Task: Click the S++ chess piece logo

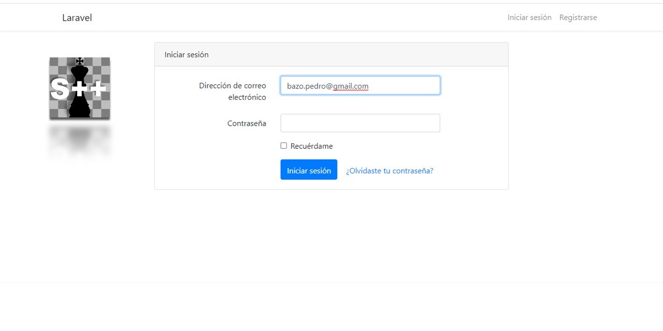Action: tap(79, 88)
